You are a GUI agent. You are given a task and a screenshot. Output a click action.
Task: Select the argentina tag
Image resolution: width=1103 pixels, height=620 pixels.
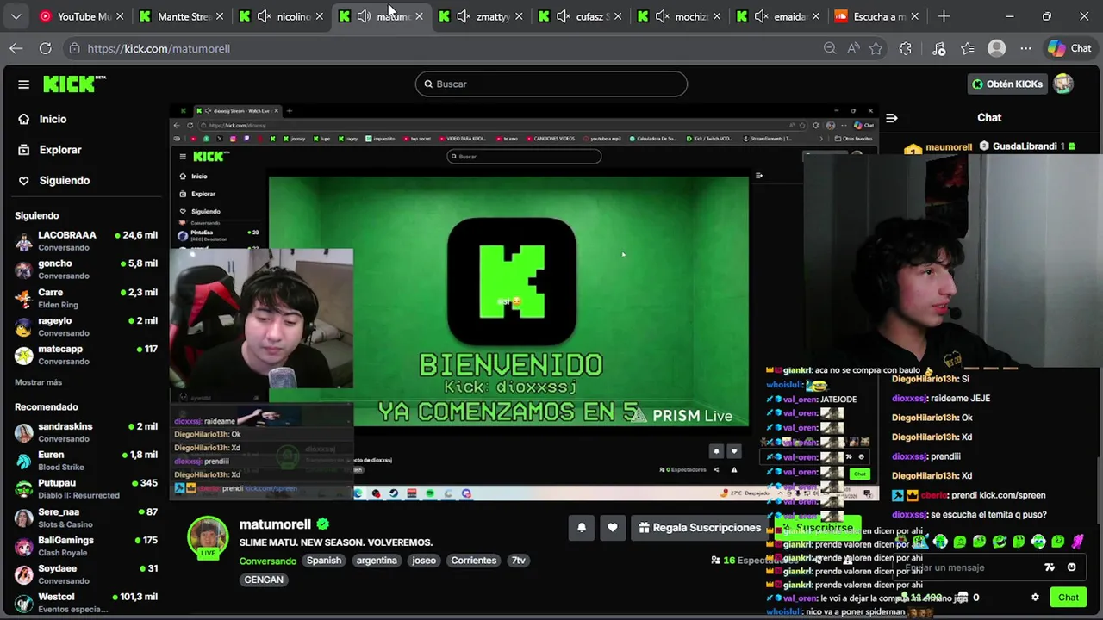coord(377,561)
